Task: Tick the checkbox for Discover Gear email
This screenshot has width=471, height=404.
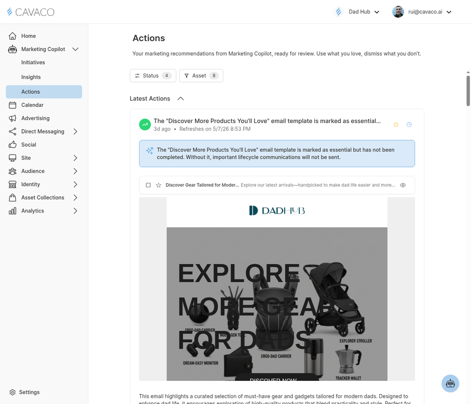Action: point(148,185)
